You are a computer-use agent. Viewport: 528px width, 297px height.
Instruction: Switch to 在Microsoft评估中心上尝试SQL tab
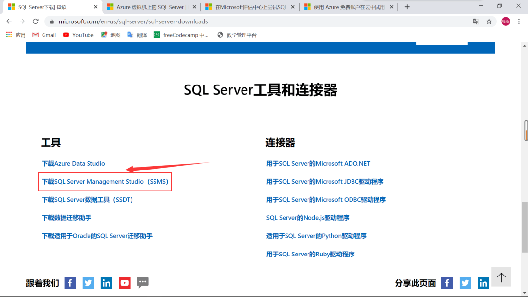pos(250,7)
